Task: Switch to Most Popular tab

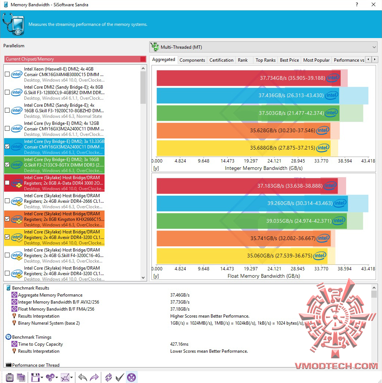Action: 316,60
